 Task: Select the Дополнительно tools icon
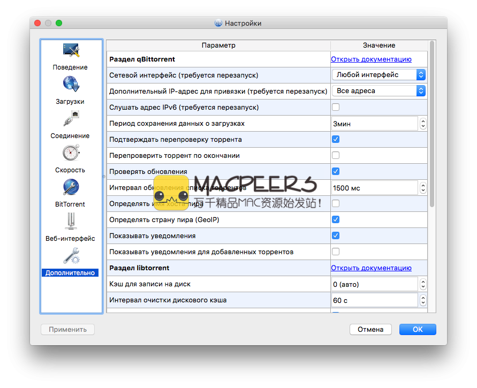pos(72,255)
